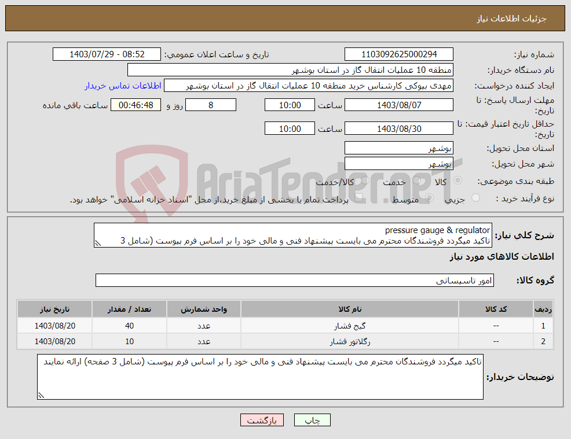Click the goods group field امور تاسیساتی
This screenshot has height=439, width=571.
pos(295,280)
